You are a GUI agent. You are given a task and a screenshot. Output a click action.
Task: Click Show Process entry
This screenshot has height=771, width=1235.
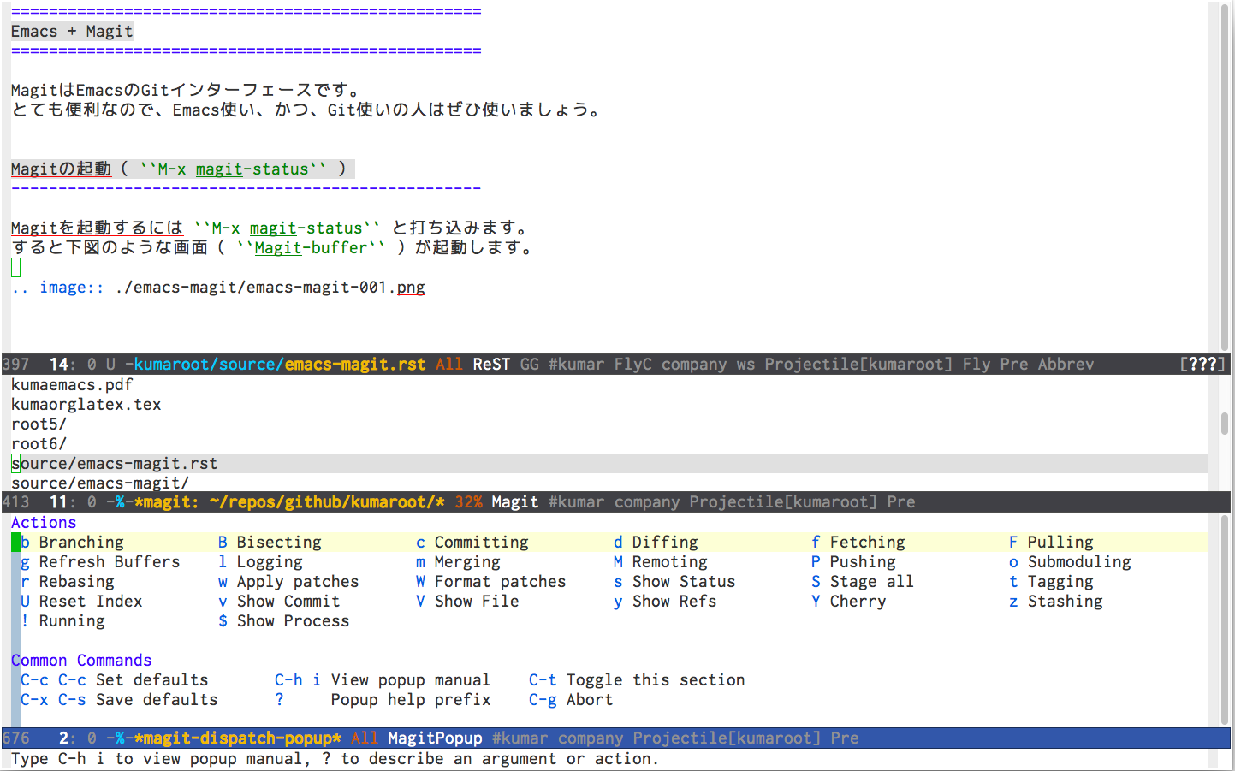[x=284, y=620]
